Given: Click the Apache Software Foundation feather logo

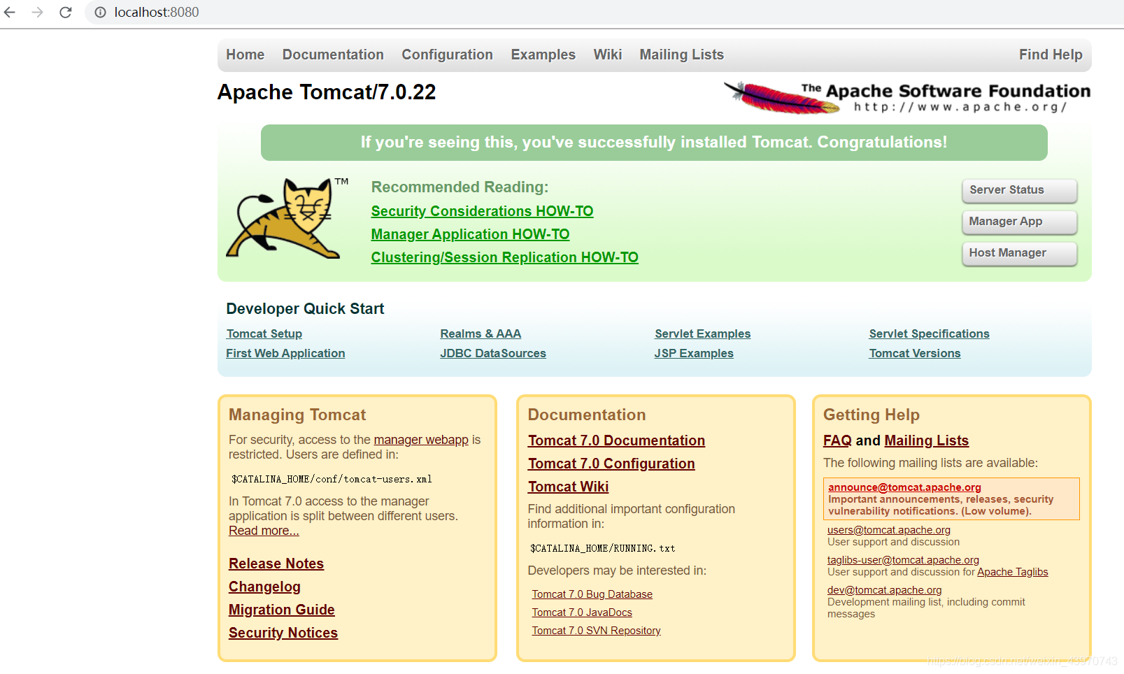Looking at the screenshot, I should pos(907,97).
